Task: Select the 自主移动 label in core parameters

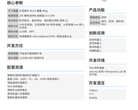Action: pos(13,20)
